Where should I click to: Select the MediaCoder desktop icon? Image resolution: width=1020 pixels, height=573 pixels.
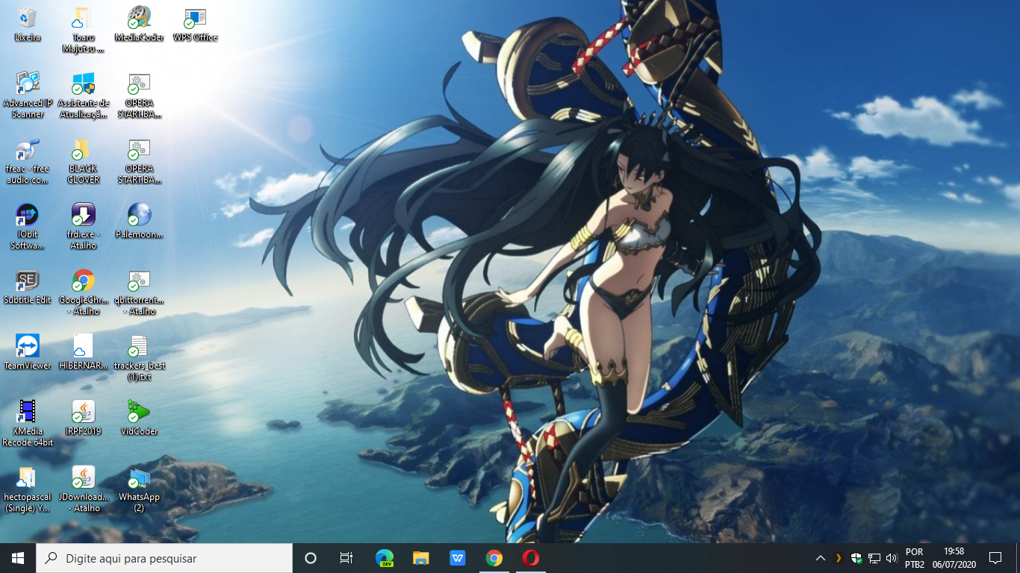tap(139, 19)
